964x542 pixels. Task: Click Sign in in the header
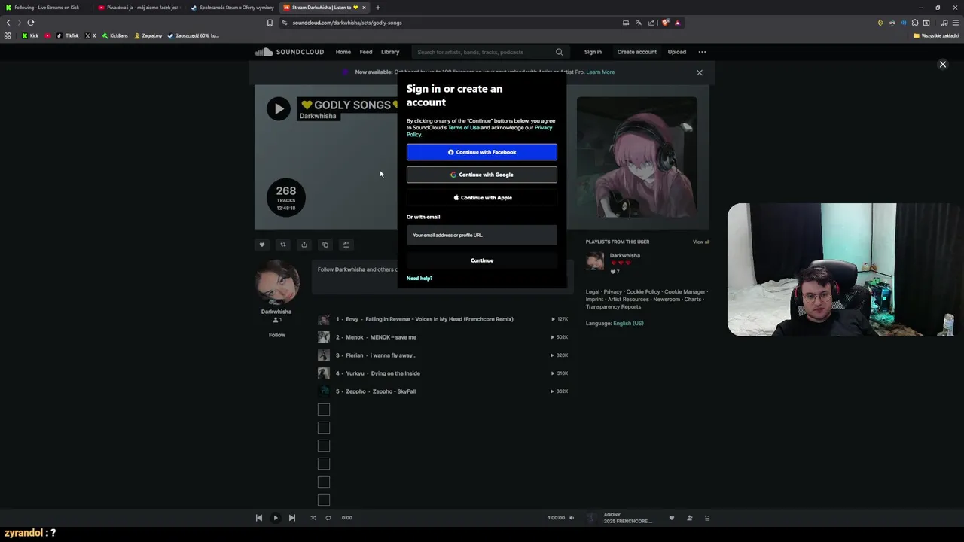tap(593, 52)
